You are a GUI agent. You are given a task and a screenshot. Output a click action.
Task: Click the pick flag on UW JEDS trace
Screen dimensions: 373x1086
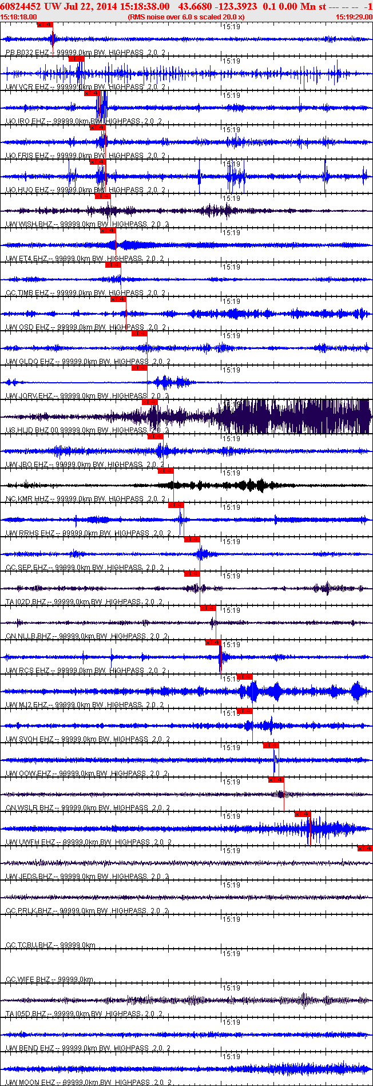(365, 849)
